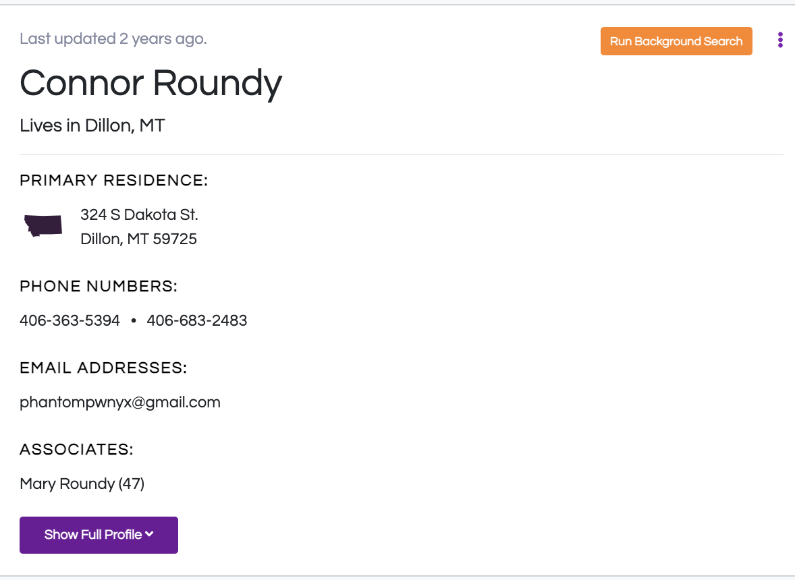Click the Dillon, MT 59725 line
This screenshot has height=580, width=795.
138,239
